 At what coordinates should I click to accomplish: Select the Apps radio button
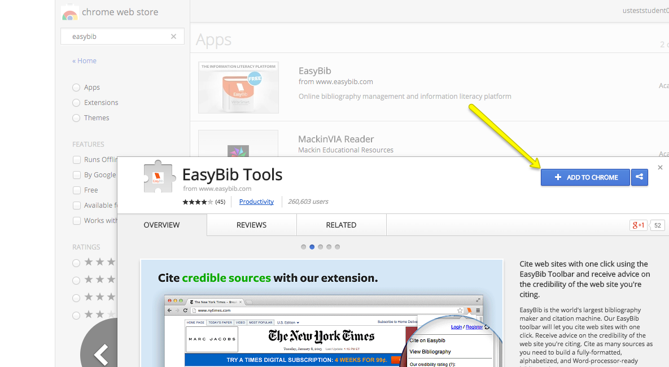tap(76, 88)
